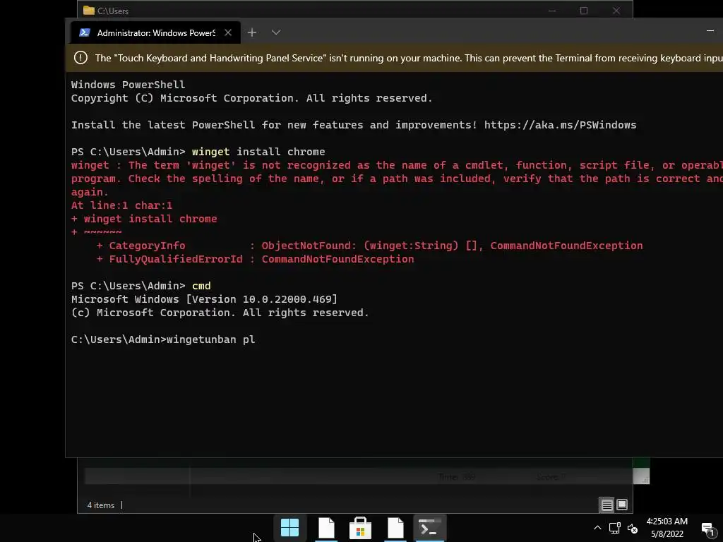
Task: Click the 'CategoryInfo' ObjectNotFound error line
Action: 369,246
